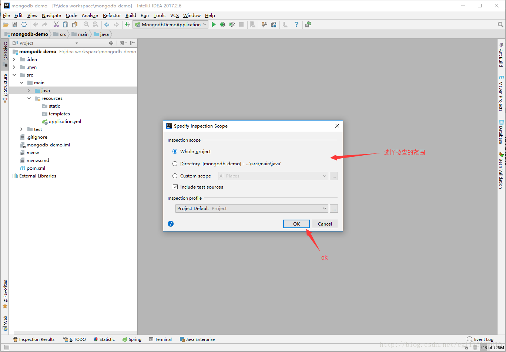The width and height of the screenshot is (506, 352).
Task: Click the Paste toolbar icon
Action: point(75,25)
